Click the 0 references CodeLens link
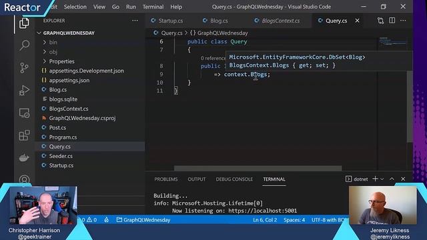The width and height of the screenshot is (427, 240). [x=213, y=58]
